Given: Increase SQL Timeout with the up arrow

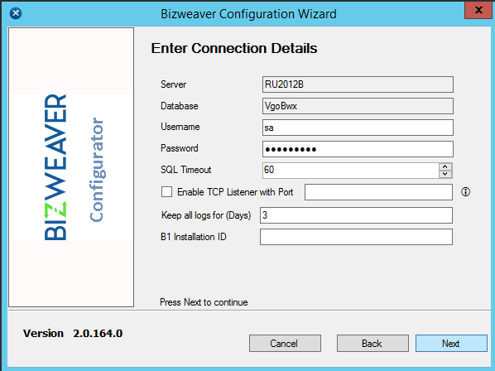Looking at the screenshot, I should [x=445, y=166].
